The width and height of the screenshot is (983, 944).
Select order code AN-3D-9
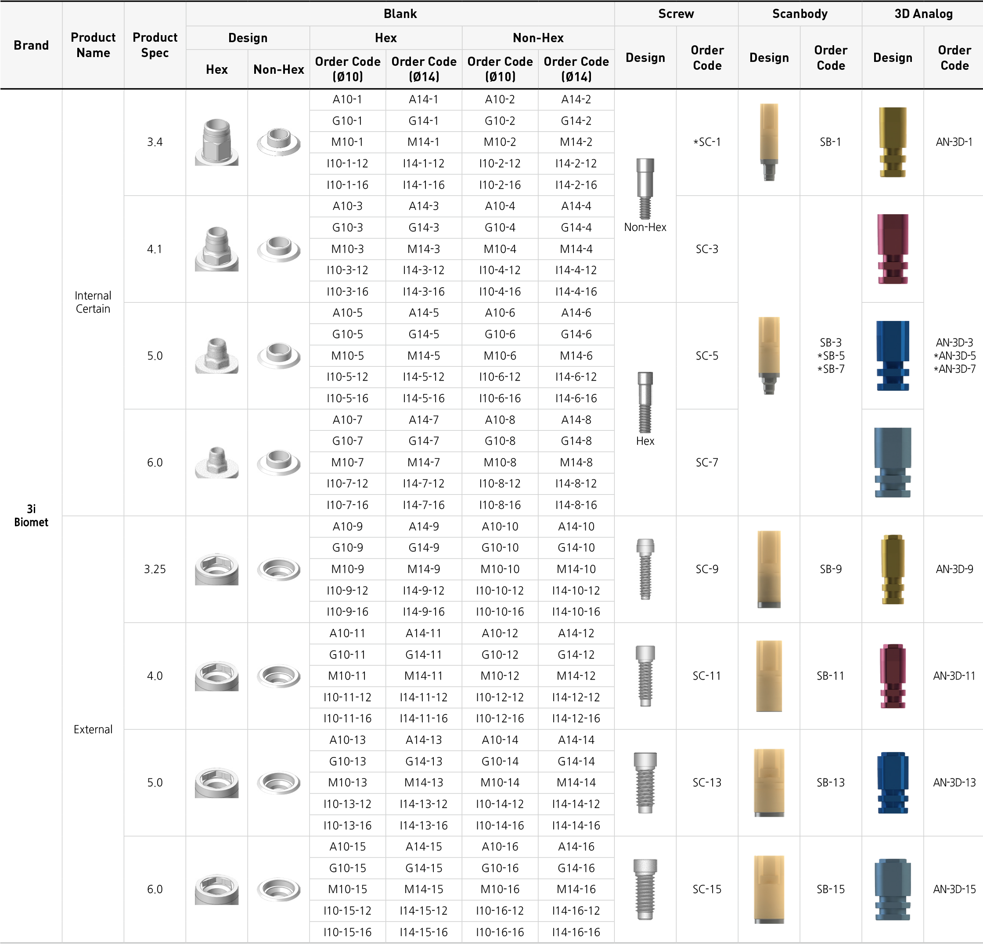click(954, 569)
